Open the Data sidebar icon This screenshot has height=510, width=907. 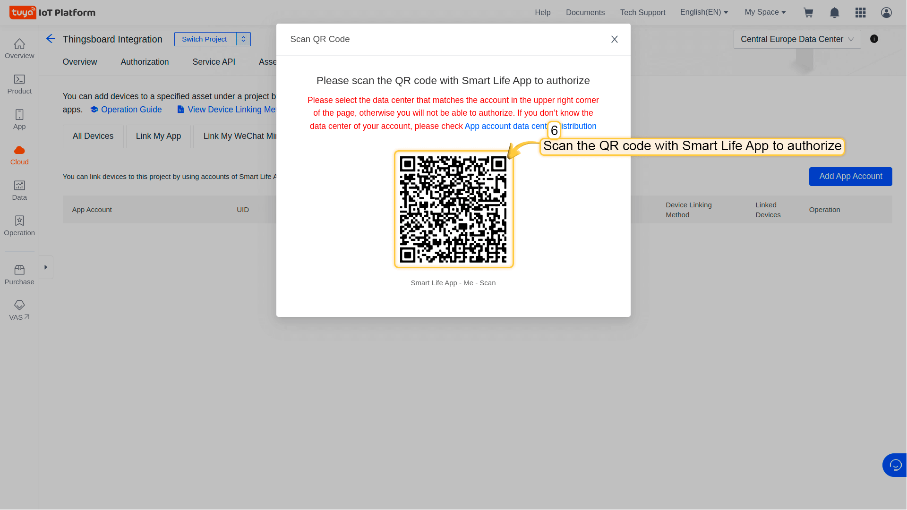19,190
